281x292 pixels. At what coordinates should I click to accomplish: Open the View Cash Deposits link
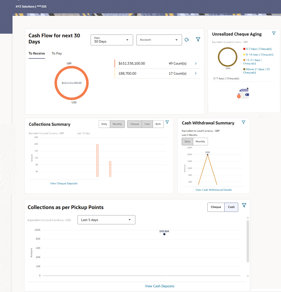pyautogui.click(x=160, y=286)
